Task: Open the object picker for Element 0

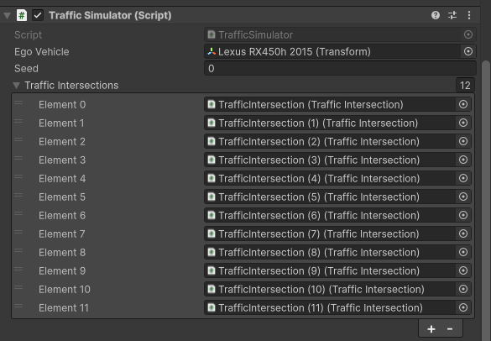Action: (463, 104)
